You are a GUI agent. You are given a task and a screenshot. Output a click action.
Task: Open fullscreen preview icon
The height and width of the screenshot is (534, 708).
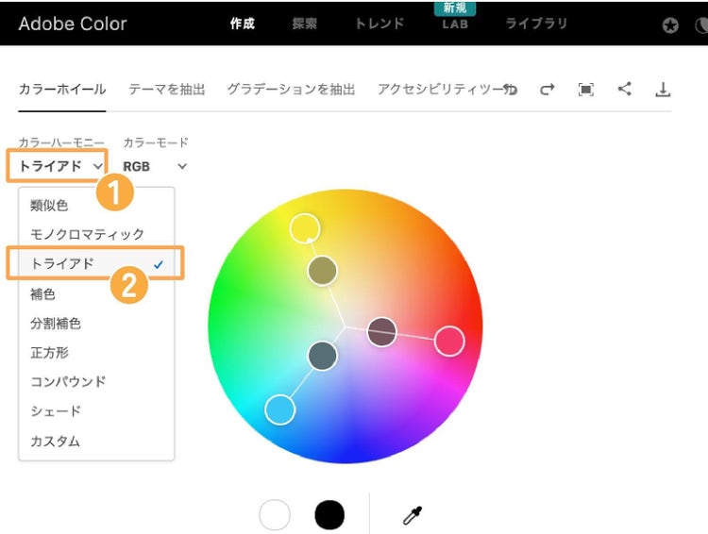[x=586, y=90]
